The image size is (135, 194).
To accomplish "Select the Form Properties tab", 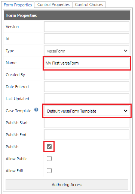I will pyautogui.click(x=18, y=5).
